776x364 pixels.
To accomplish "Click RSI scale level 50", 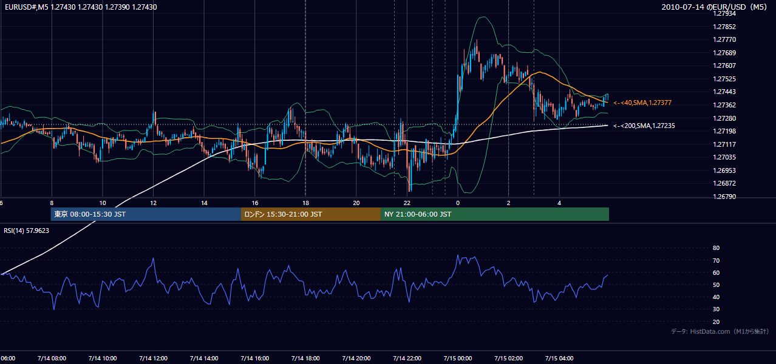I will coord(716,285).
